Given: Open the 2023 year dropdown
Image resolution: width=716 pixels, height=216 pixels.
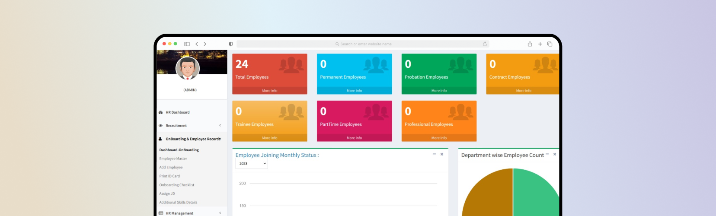Looking at the screenshot, I should pos(252,164).
